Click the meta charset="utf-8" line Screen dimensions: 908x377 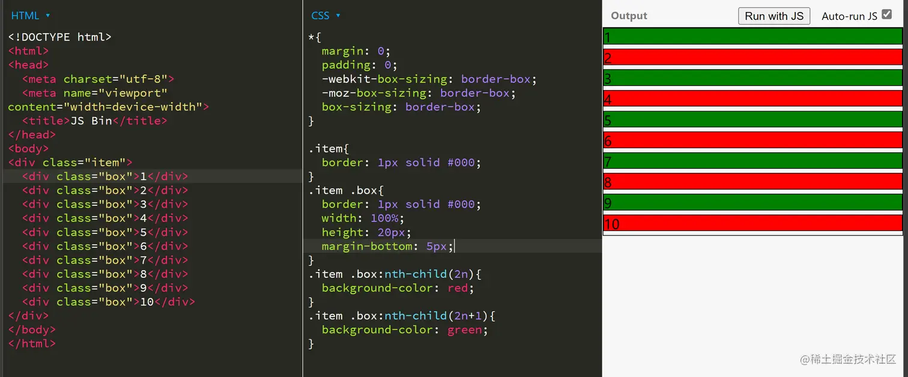point(98,79)
